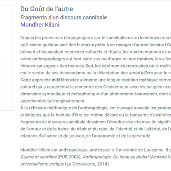Screen dimensions: 171x171
Task: Click the line beginning relations d'alliance et de pouvoir
Action: 86,136
